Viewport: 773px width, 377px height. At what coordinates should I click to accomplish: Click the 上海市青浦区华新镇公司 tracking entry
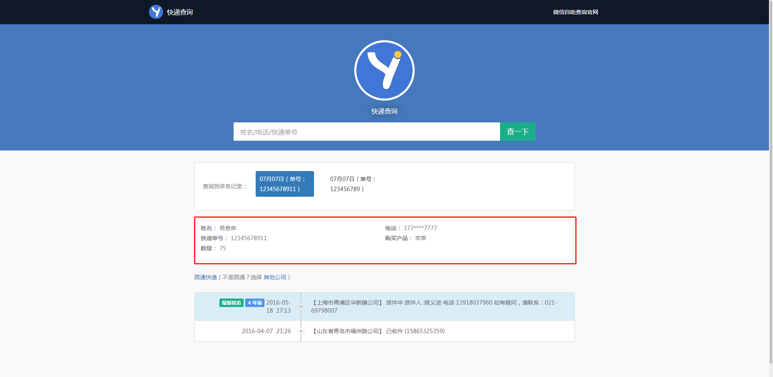tap(434, 306)
